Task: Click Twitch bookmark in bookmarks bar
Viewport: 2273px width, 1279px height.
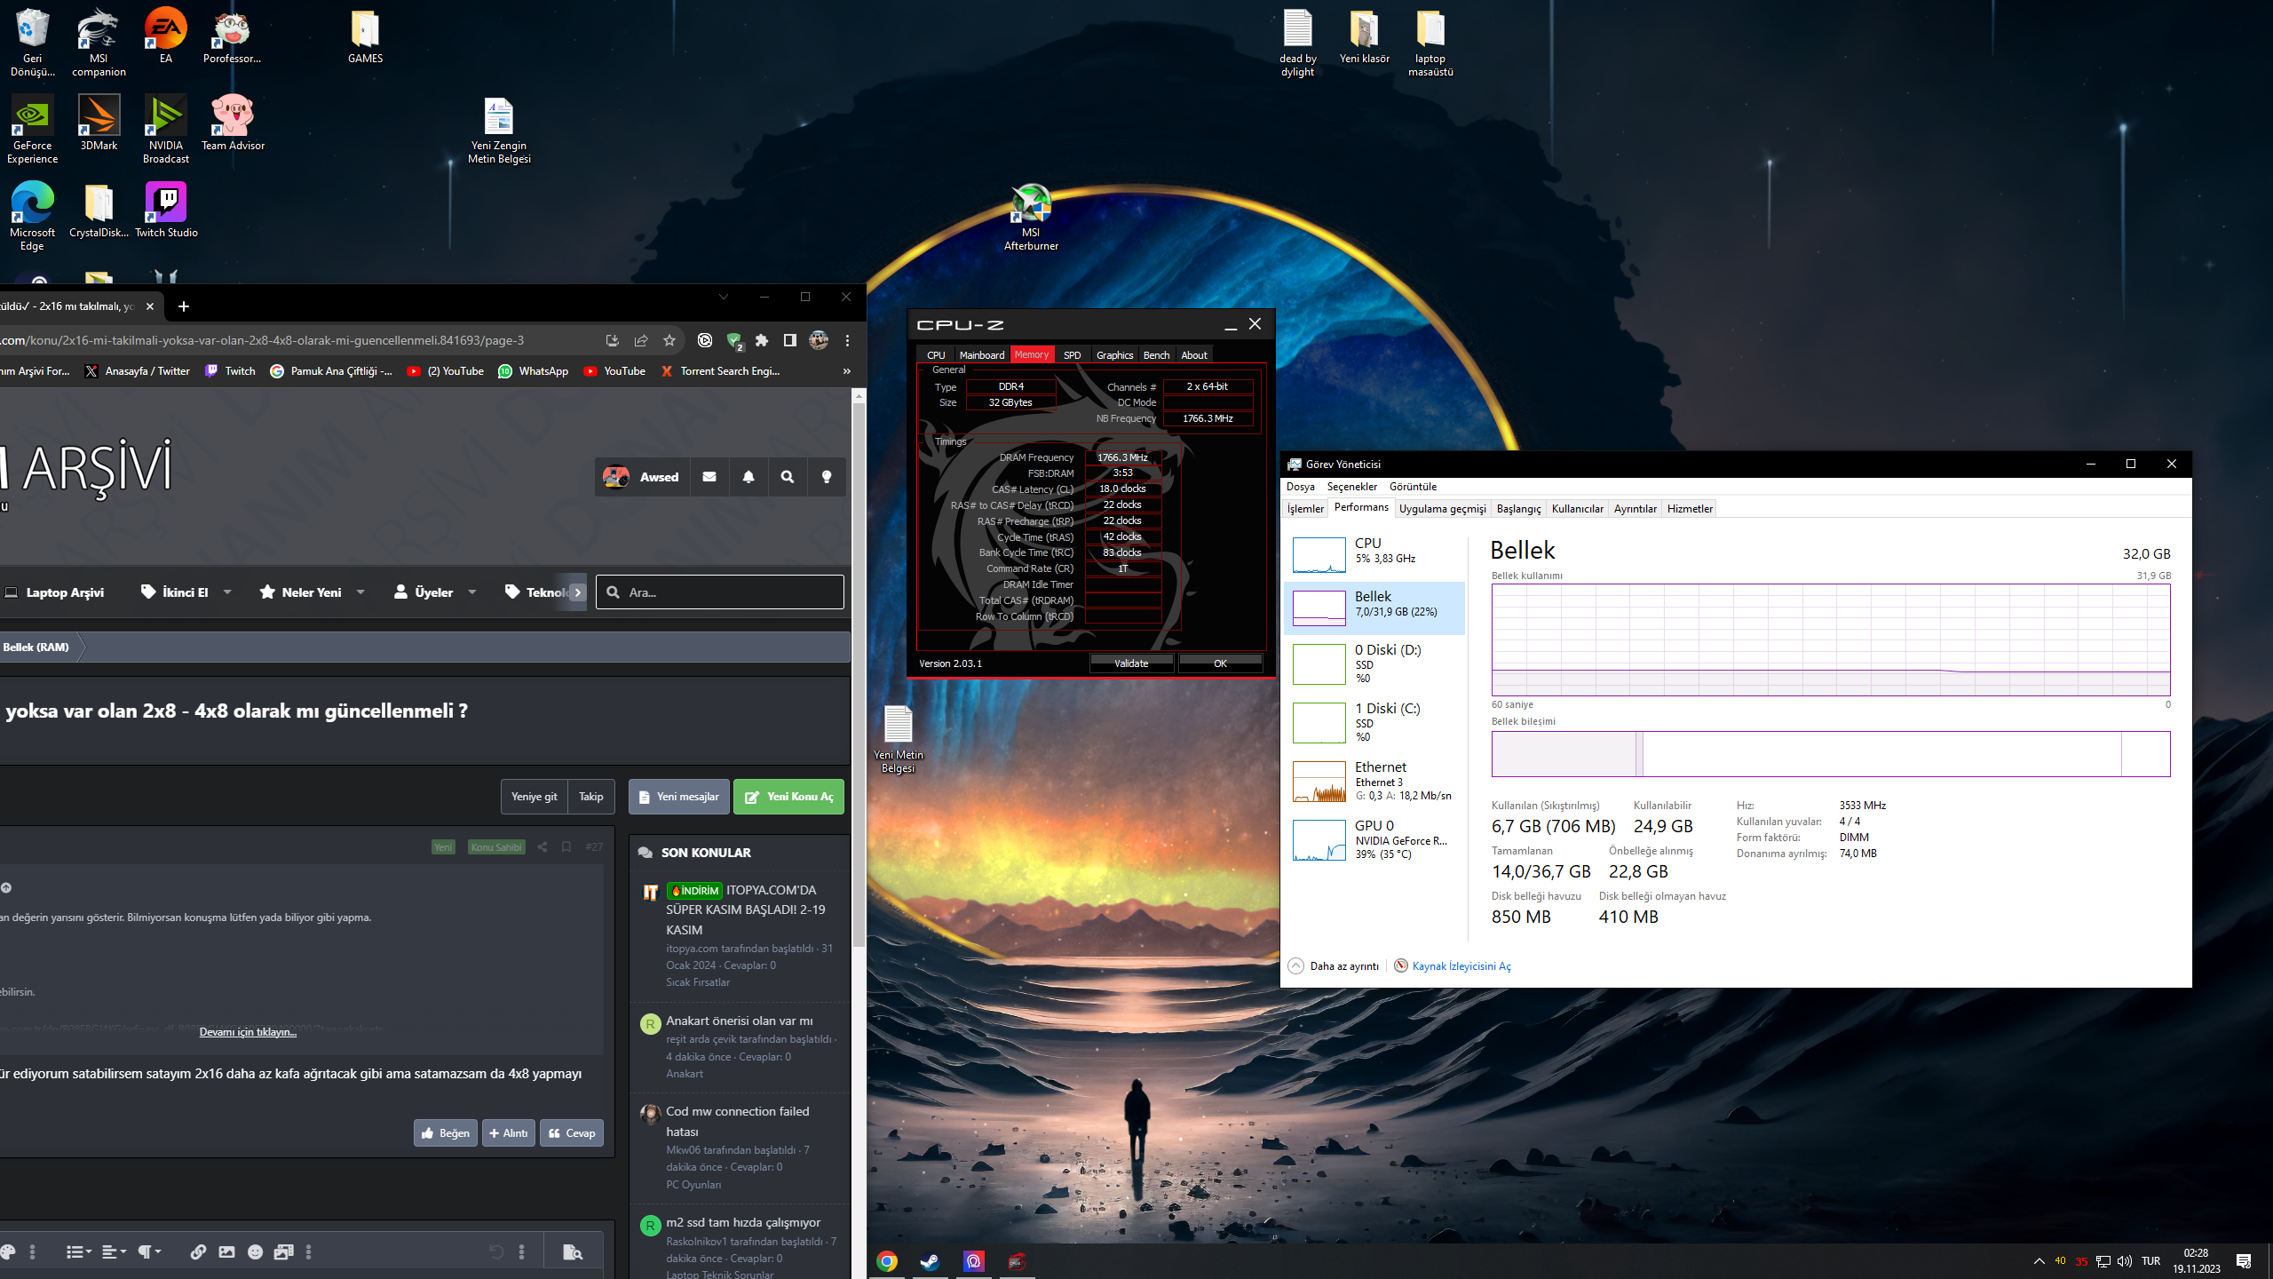Action: point(231,371)
